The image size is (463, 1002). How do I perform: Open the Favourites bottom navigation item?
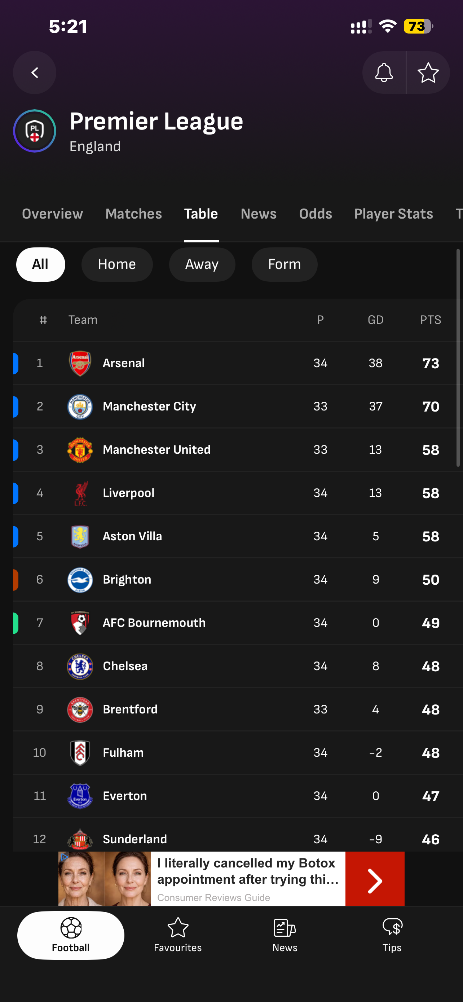(178, 935)
